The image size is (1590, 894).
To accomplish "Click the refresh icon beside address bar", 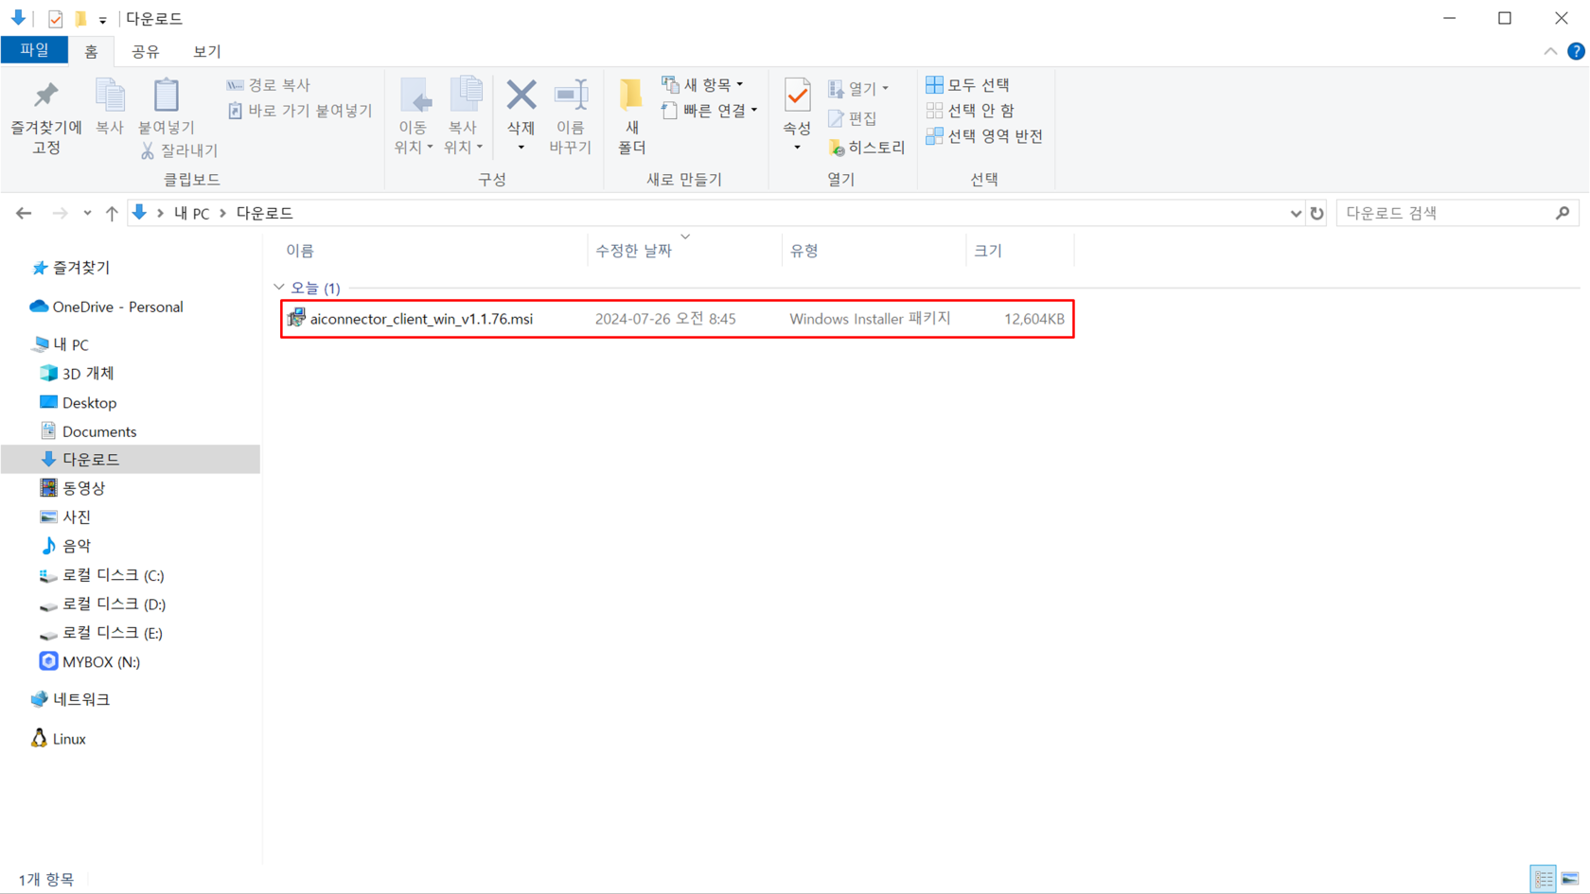I will 1316,213.
